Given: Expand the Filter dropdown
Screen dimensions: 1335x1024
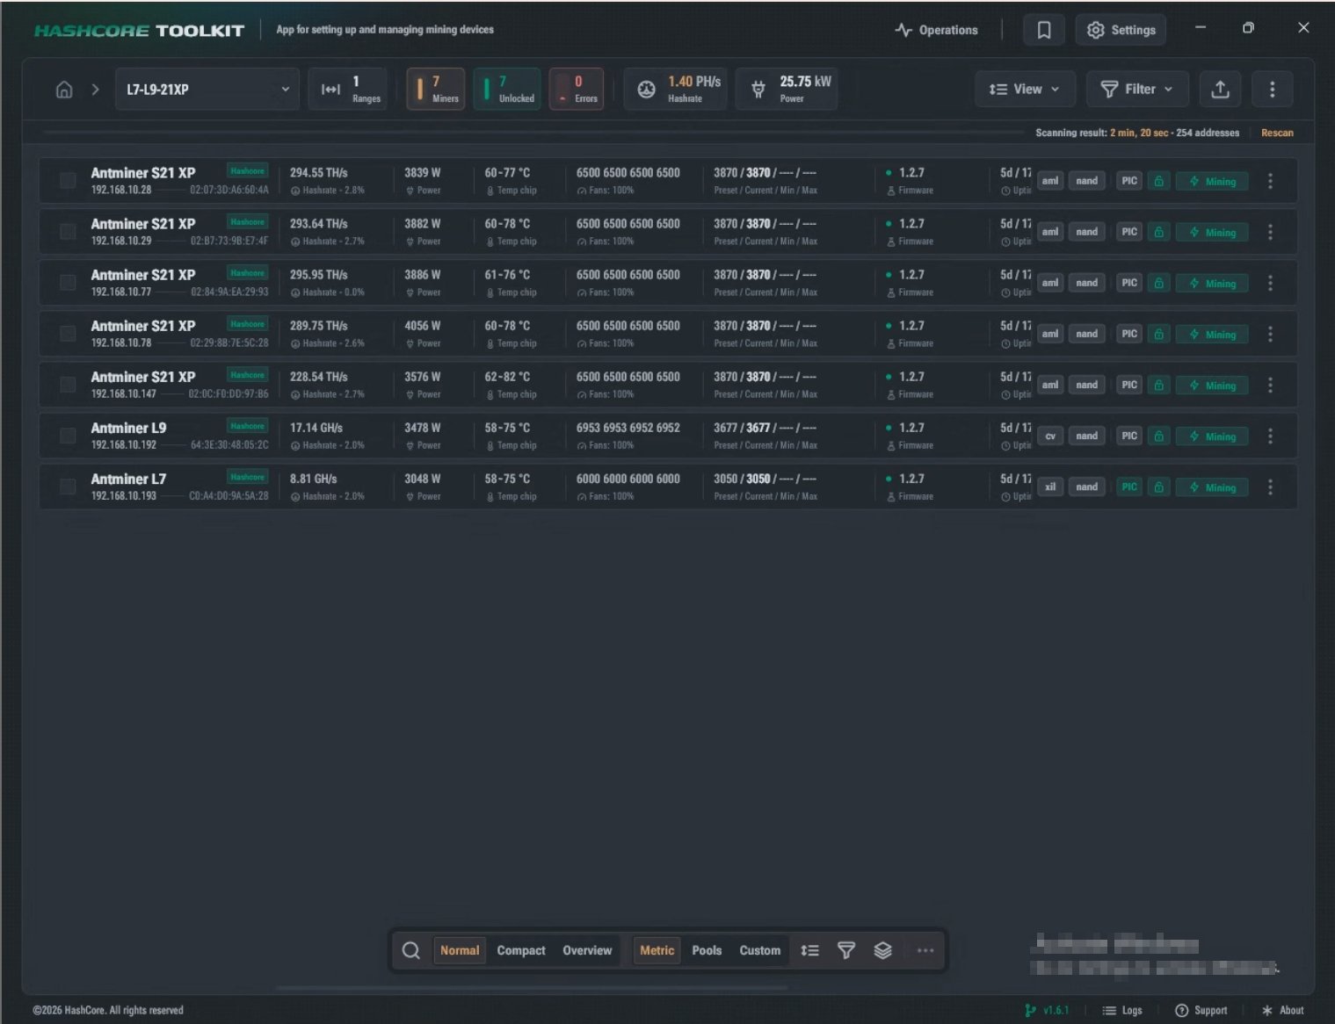Looking at the screenshot, I should point(1137,90).
